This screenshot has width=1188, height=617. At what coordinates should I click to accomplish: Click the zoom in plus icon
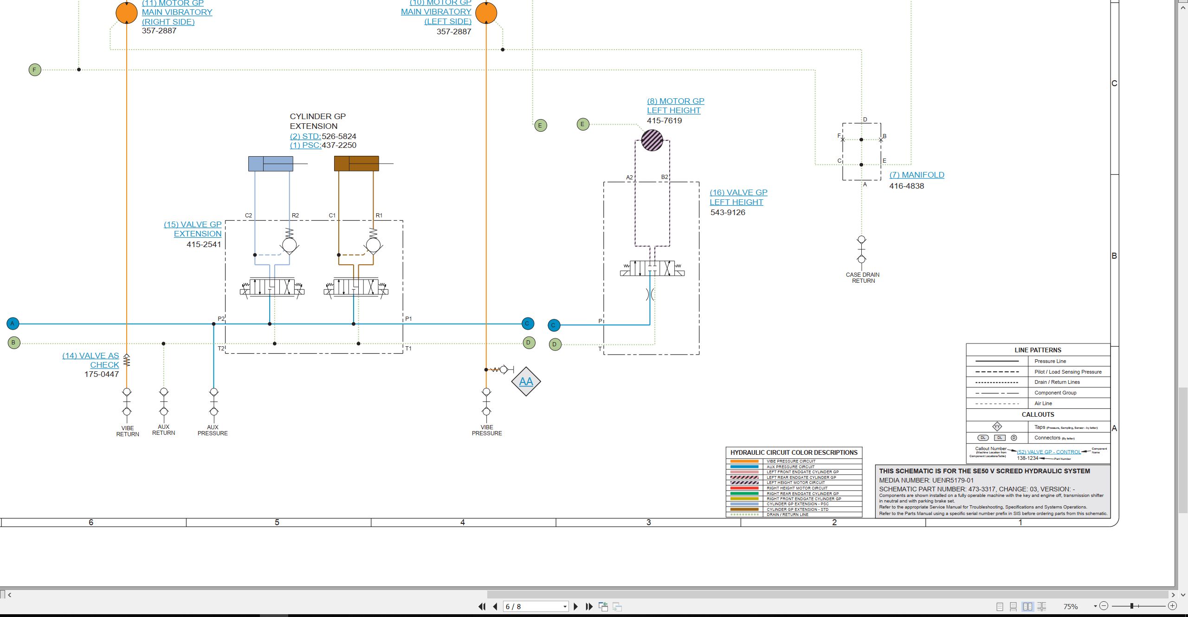(x=1172, y=606)
